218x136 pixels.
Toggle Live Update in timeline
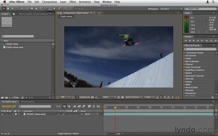coord(64,107)
